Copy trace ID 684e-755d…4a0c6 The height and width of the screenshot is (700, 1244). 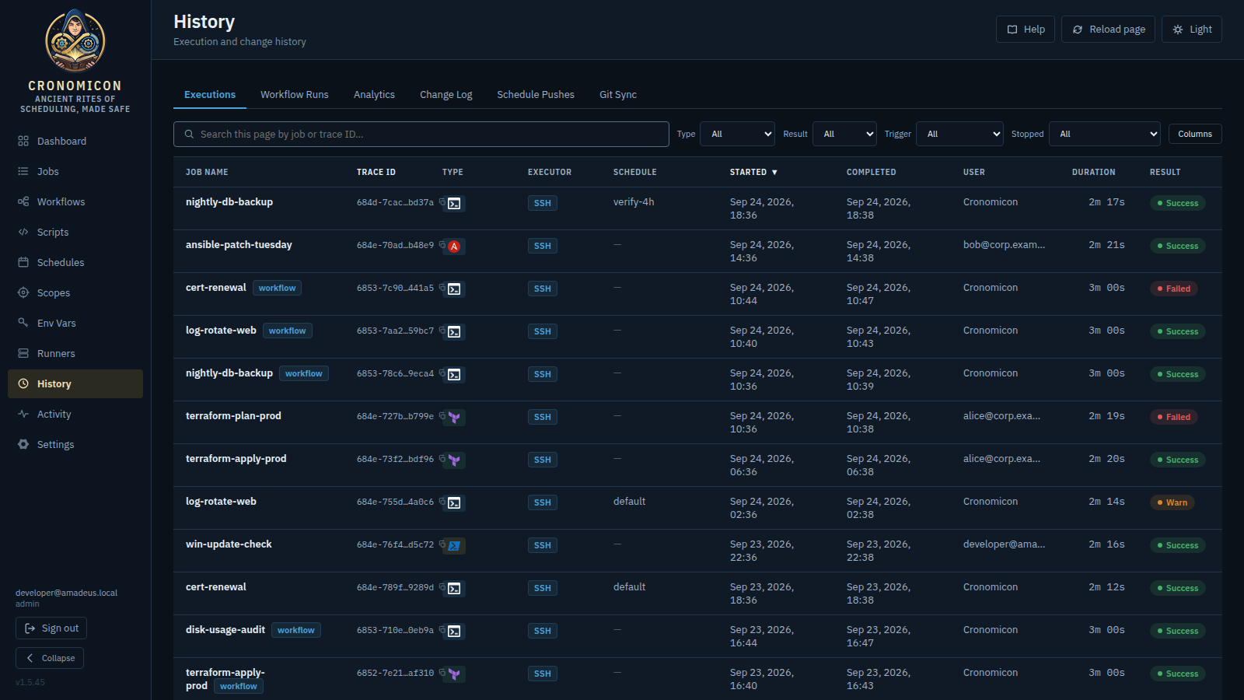point(442,501)
